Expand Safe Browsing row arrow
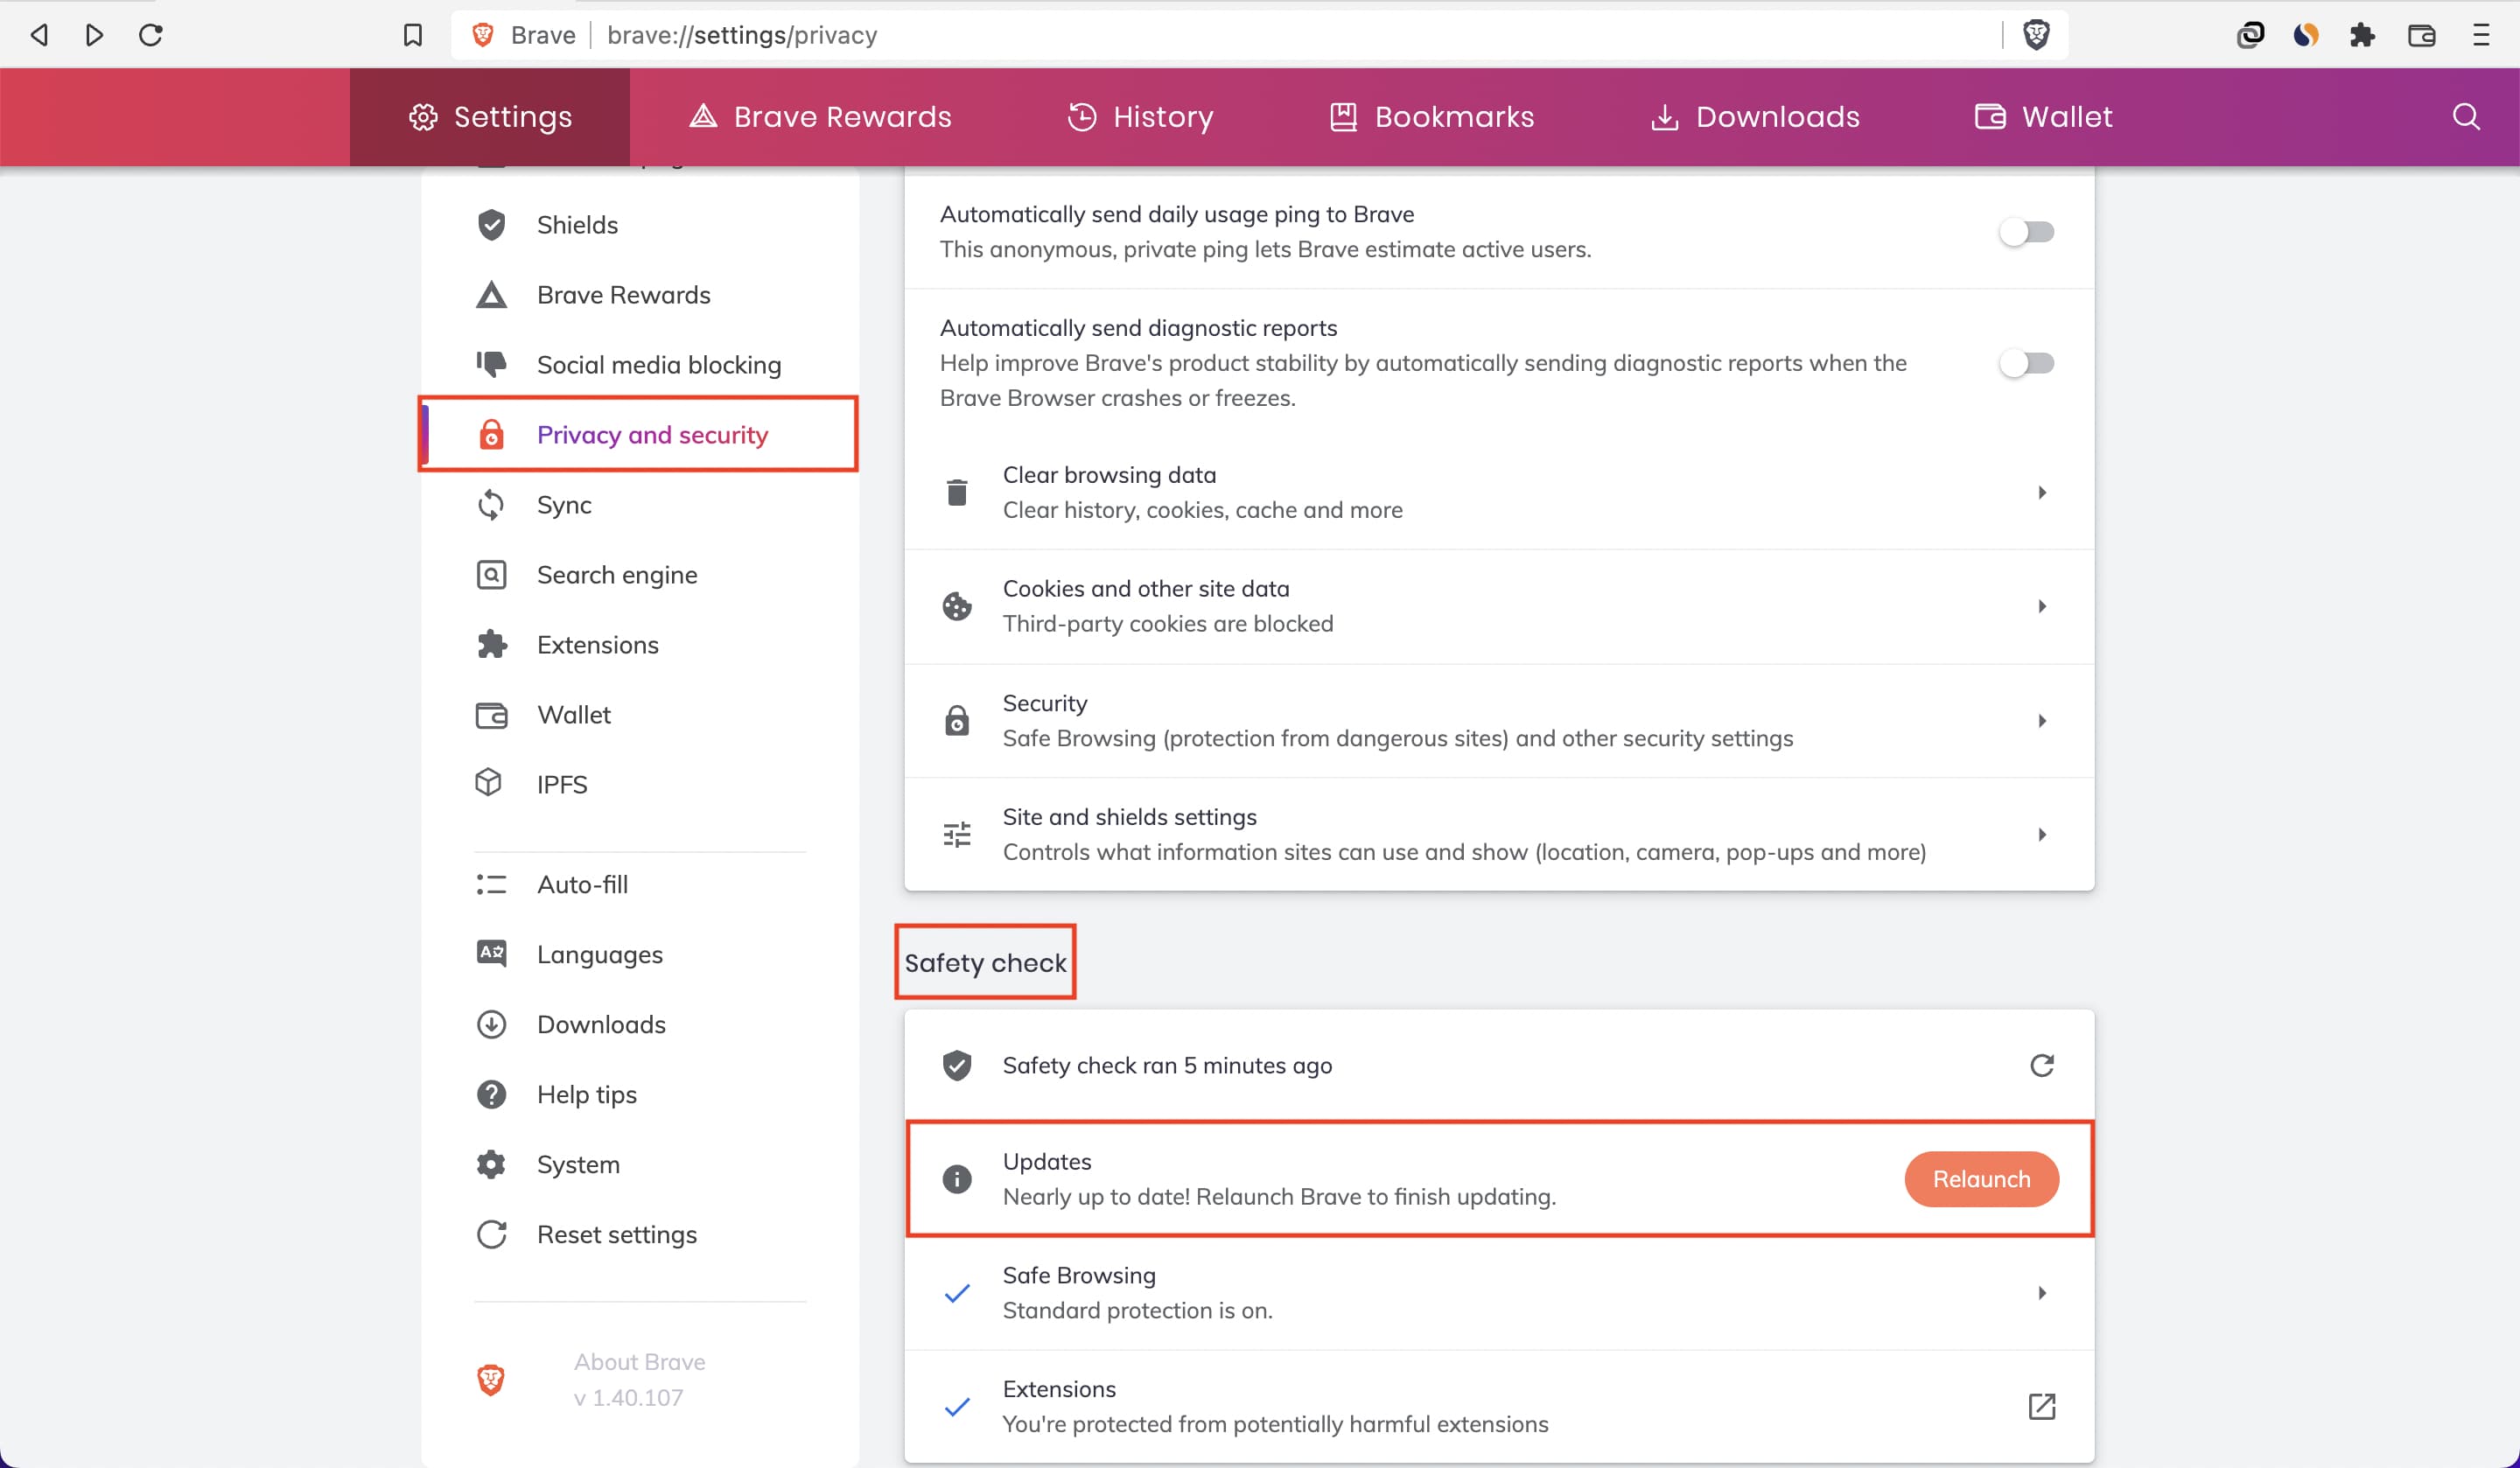 pos(2042,1293)
